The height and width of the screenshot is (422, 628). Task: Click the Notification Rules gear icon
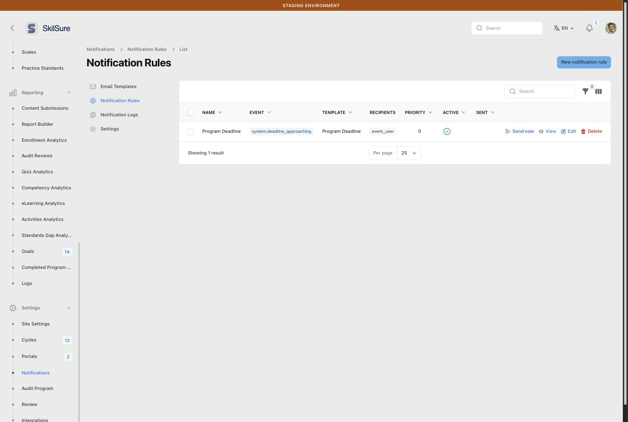93,101
